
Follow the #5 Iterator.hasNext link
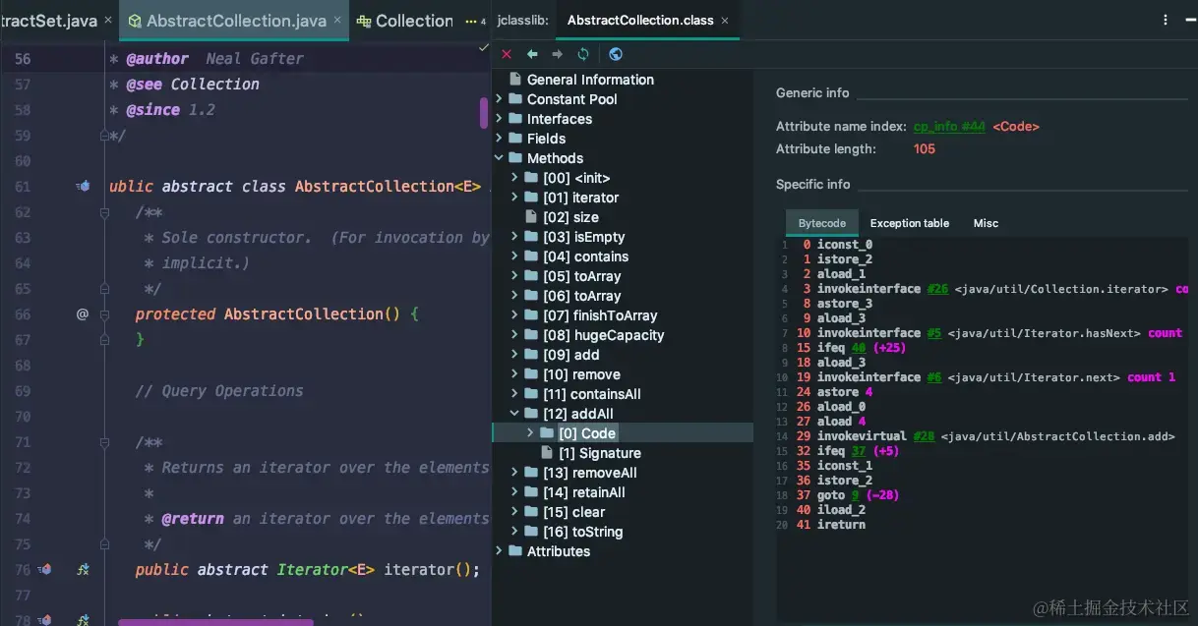click(933, 333)
